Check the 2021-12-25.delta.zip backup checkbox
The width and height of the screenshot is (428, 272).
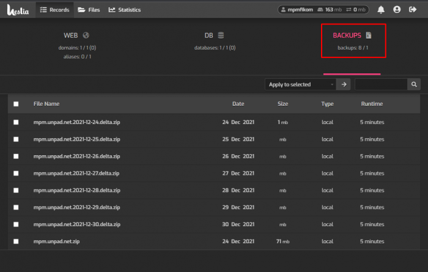16,139
